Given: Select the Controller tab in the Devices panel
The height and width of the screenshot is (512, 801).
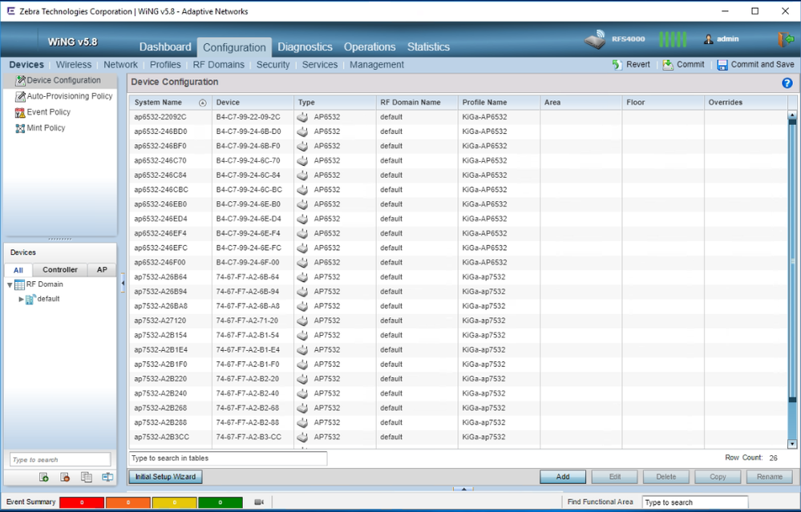Looking at the screenshot, I should [x=60, y=270].
